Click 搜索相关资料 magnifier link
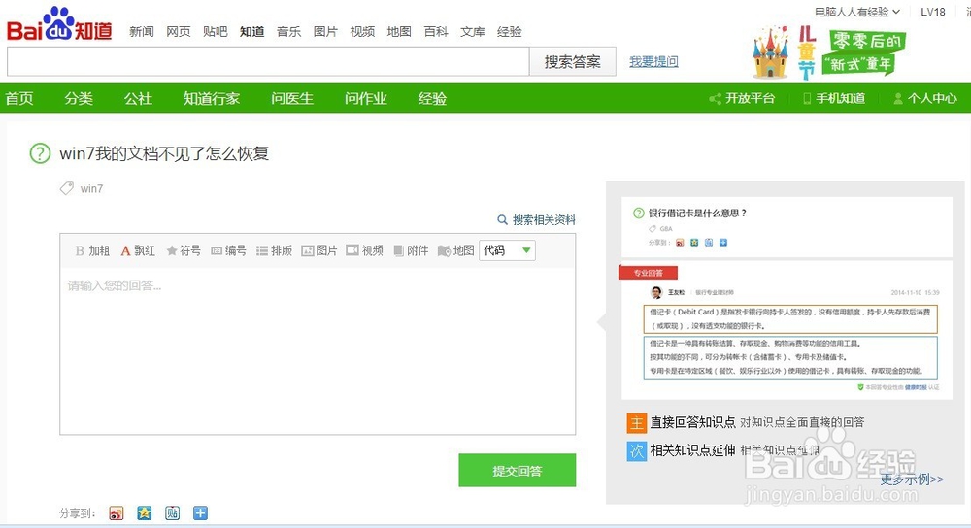971x528 pixels. pos(536,219)
